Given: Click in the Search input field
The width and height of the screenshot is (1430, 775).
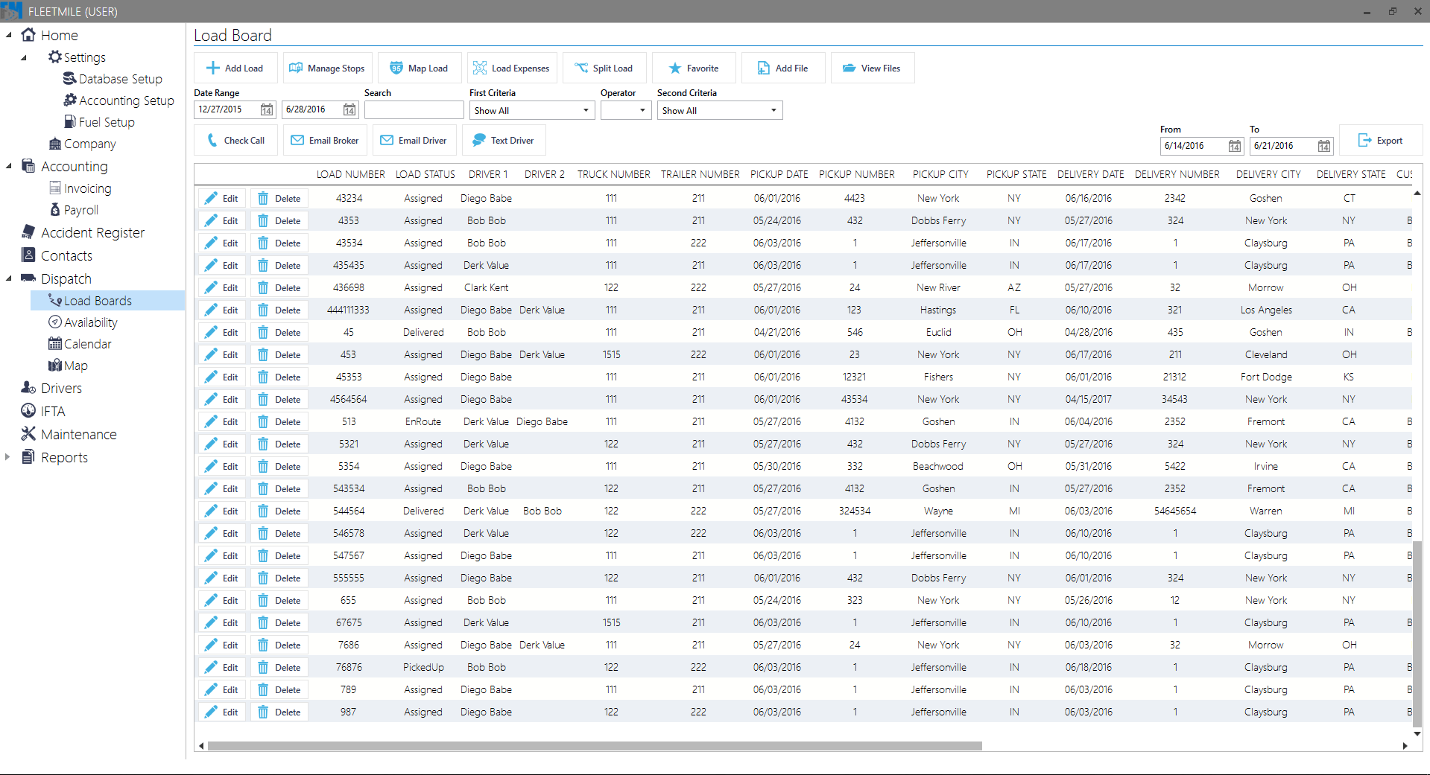Looking at the screenshot, I should coord(414,110).
